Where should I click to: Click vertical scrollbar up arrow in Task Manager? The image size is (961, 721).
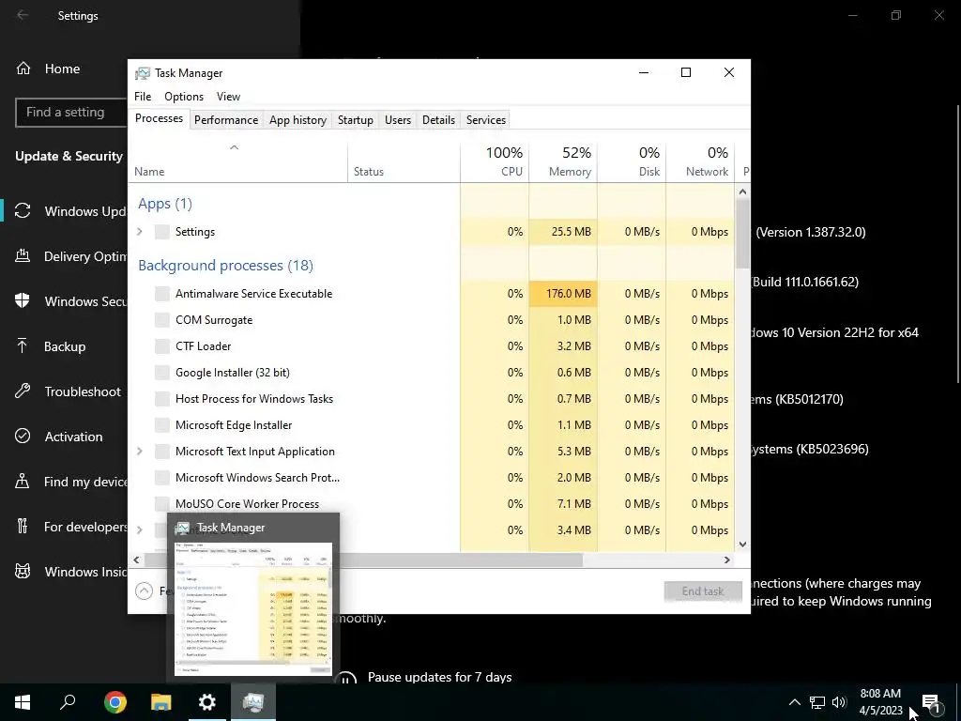(743, 192)
